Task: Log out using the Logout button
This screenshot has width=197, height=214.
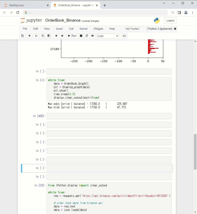Action: [170, 21]
